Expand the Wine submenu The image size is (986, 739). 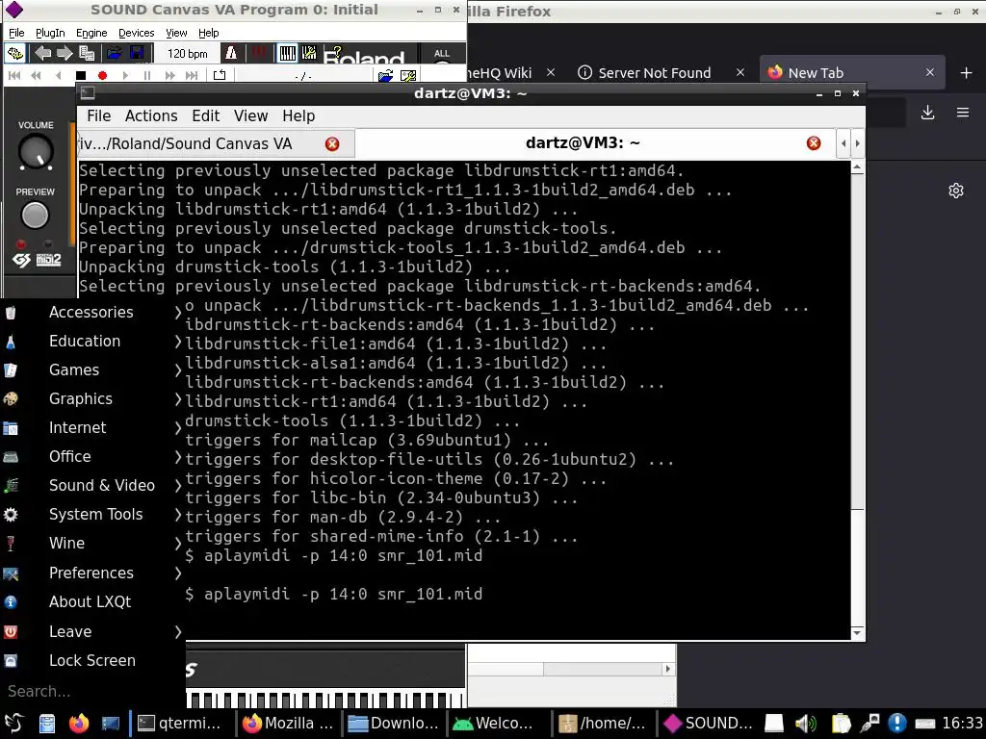tap(92, 544)
